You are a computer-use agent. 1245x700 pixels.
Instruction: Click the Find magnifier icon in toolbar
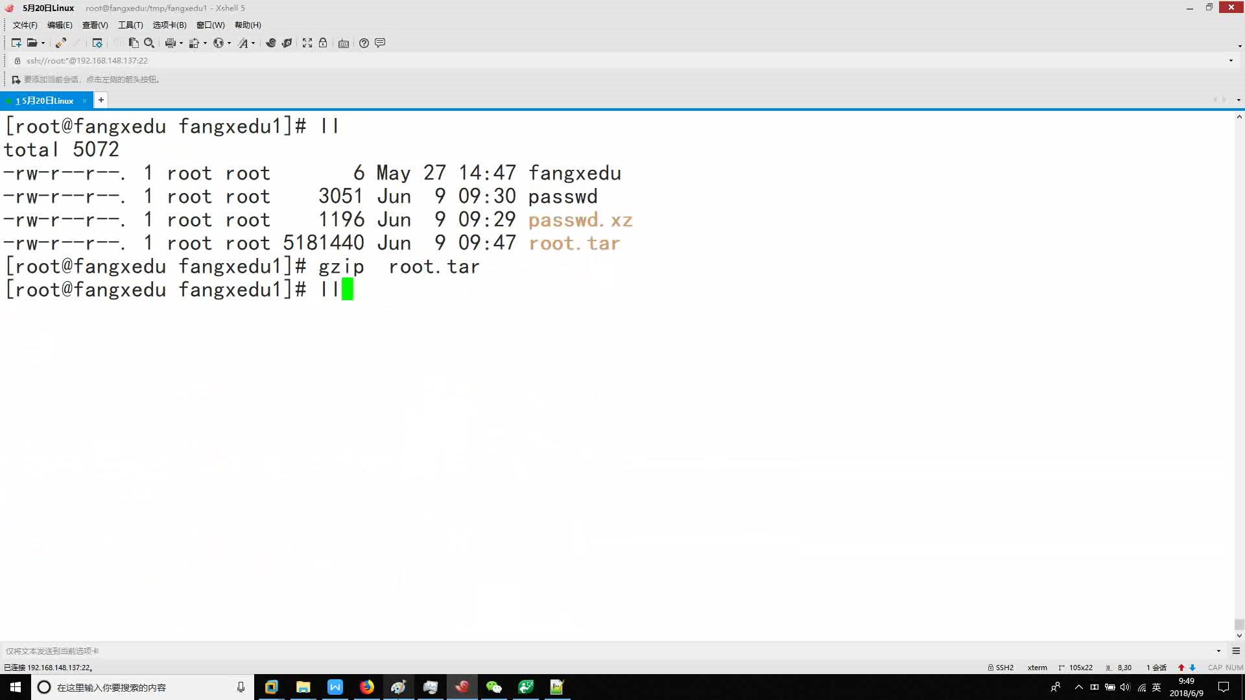coord(149,43)
